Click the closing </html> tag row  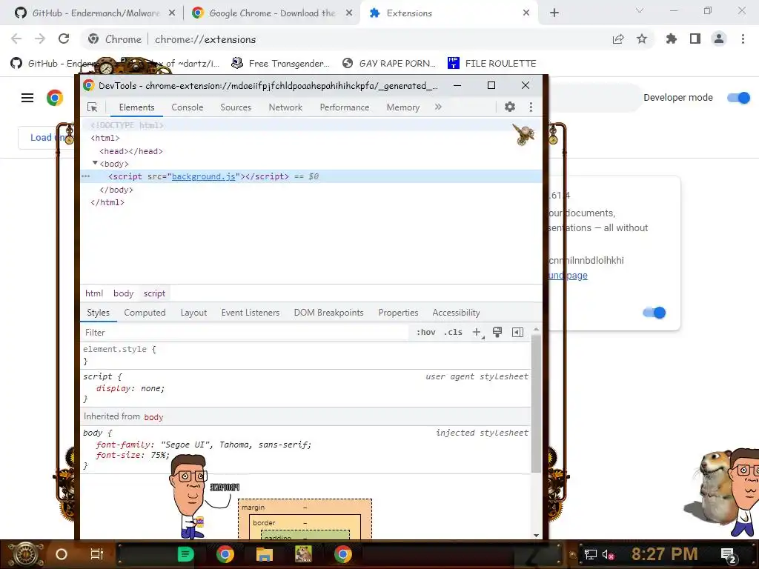click(x=107, y=202)
